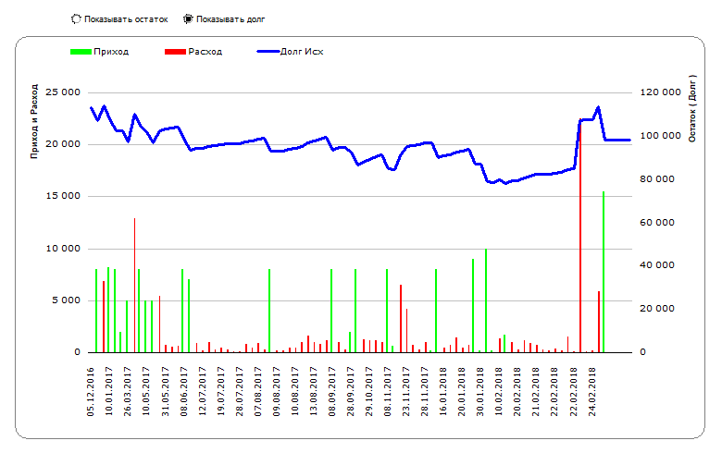722x453 pixels.
Task: Click the x-axis date label 08.09.2017
Action: click(332, 392)
